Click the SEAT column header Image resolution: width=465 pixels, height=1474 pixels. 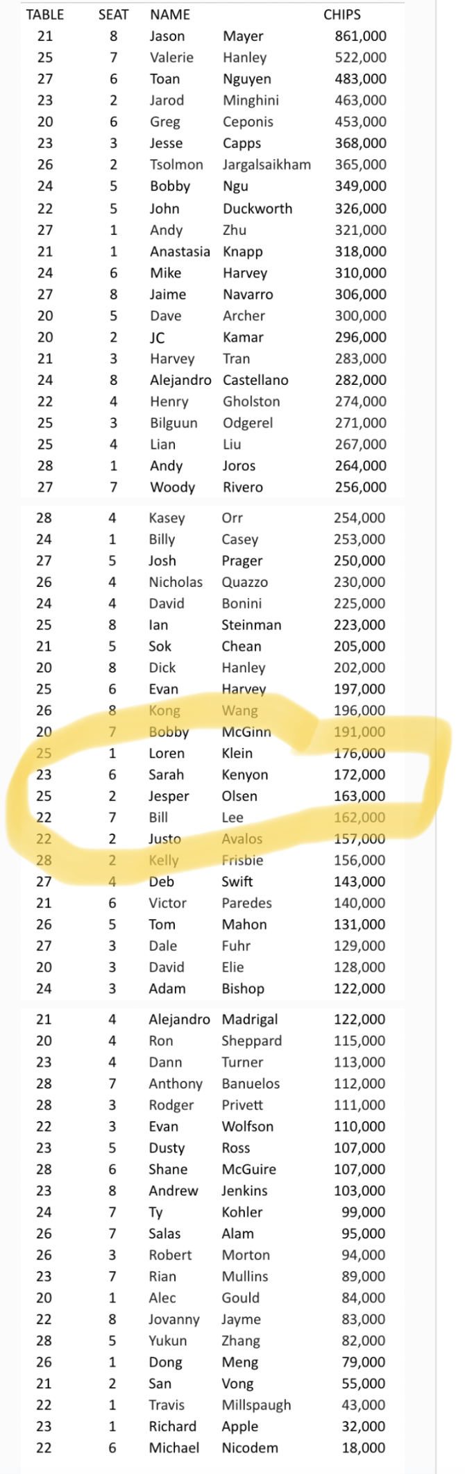[113, 15]
